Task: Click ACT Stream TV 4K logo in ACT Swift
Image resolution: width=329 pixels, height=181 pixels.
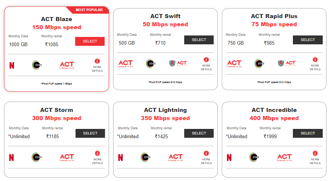Action: click(x=125, y=64)
